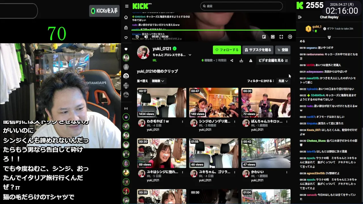Click the 検索 search field
363x204 pixels.
(x=241, y=6)
